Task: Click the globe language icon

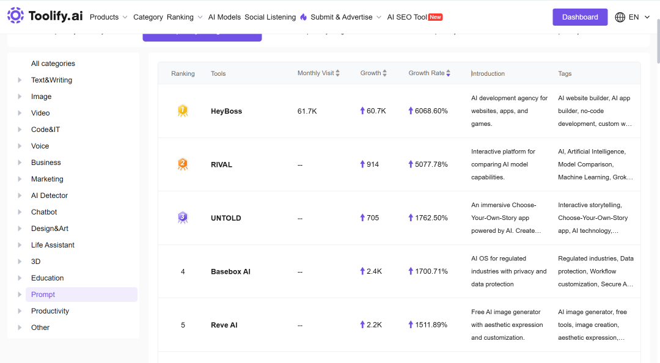Action: click(620, 17)
